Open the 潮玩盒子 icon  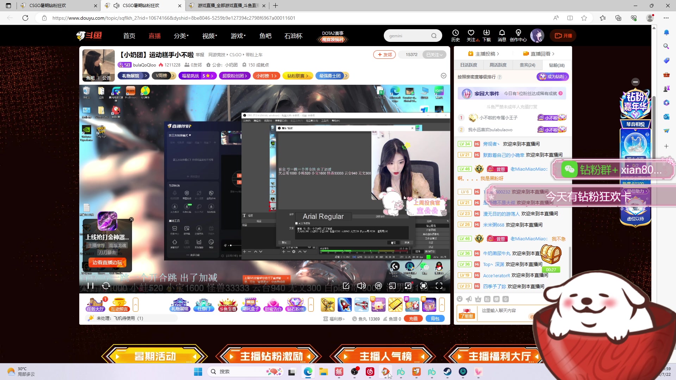coord(250,304)
